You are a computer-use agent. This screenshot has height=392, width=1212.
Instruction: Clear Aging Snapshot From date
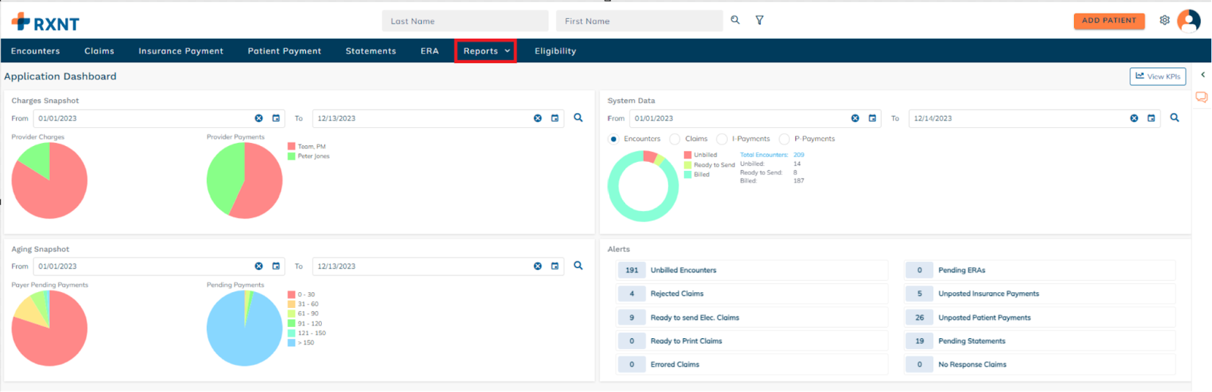(x=259, y=266)
